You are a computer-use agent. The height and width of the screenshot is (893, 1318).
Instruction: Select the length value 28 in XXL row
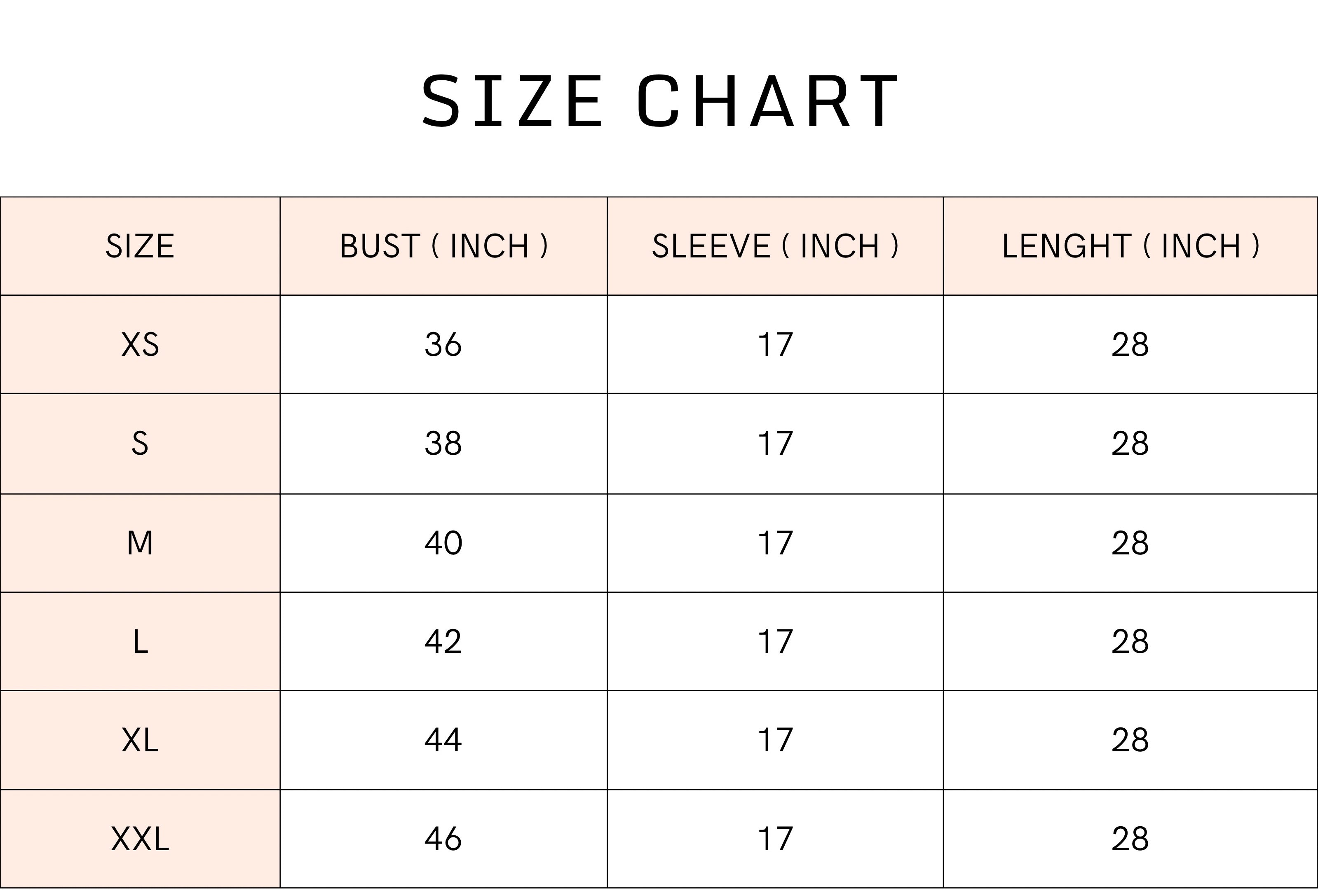click(x=1130, y=839)
